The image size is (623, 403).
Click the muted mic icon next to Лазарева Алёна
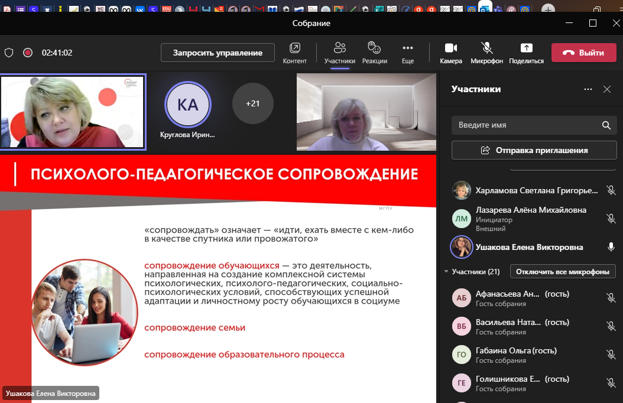click(611, 219)
